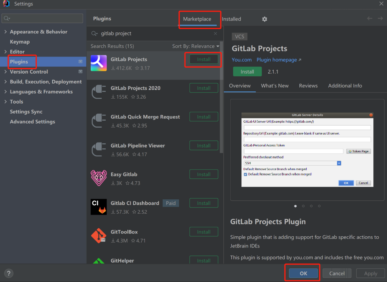The height and width of the screenshot is (282, 387).
Task: Click the Cancel button
Action: click(x=337, y=273)
